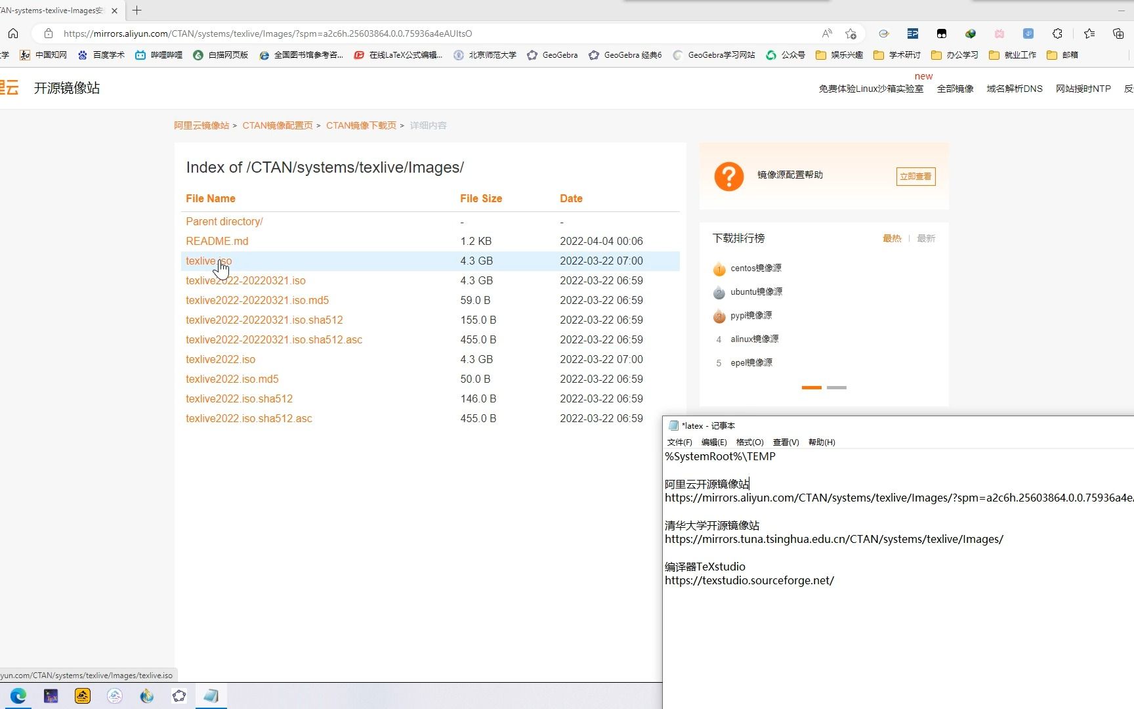This screenshot has height=709, width=1134.
Task: Open Notepad 格式(O) menu
Action: [750, 442]
